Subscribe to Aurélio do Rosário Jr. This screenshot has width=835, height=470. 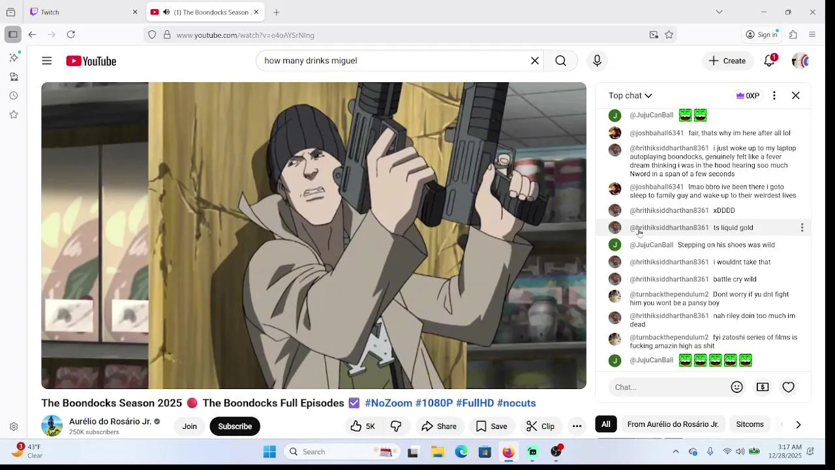[235, 426]
